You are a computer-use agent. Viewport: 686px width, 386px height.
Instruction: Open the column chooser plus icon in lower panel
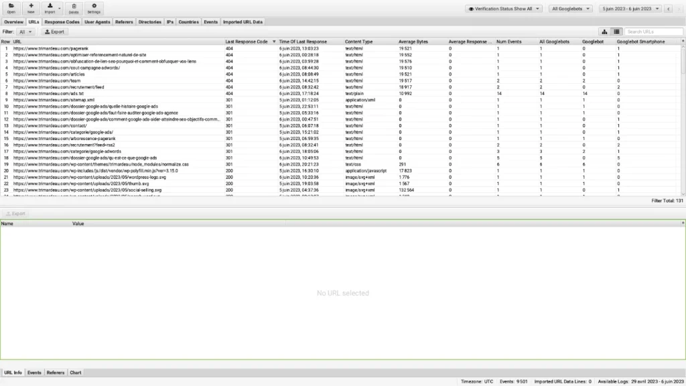[x=683, y=223]
